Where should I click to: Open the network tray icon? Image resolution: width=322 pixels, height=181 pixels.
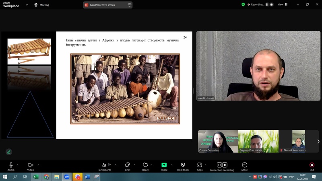270,177
